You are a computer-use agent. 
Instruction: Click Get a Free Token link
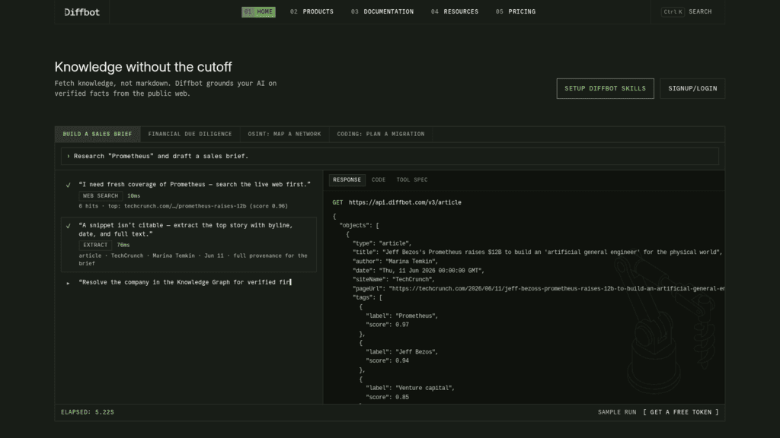681,412
